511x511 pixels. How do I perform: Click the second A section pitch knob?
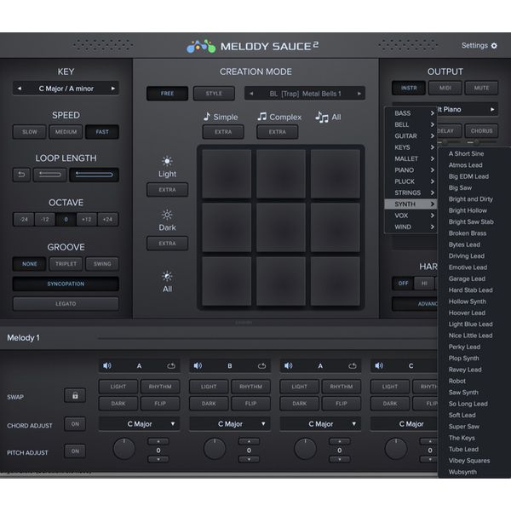(x=305, y=449)
